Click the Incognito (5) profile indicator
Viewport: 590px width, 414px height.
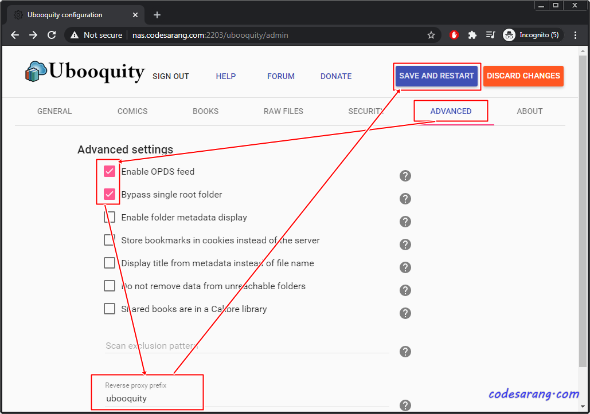coord(533,35)
